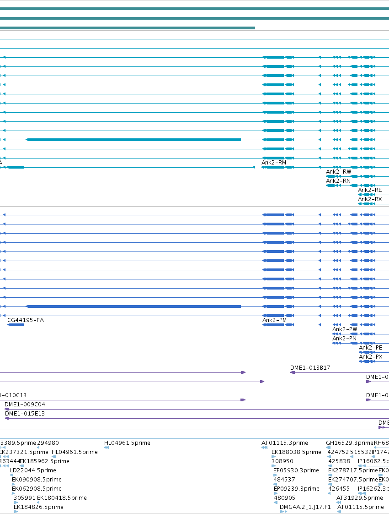Open the Ank2-PN protein label

345,339
